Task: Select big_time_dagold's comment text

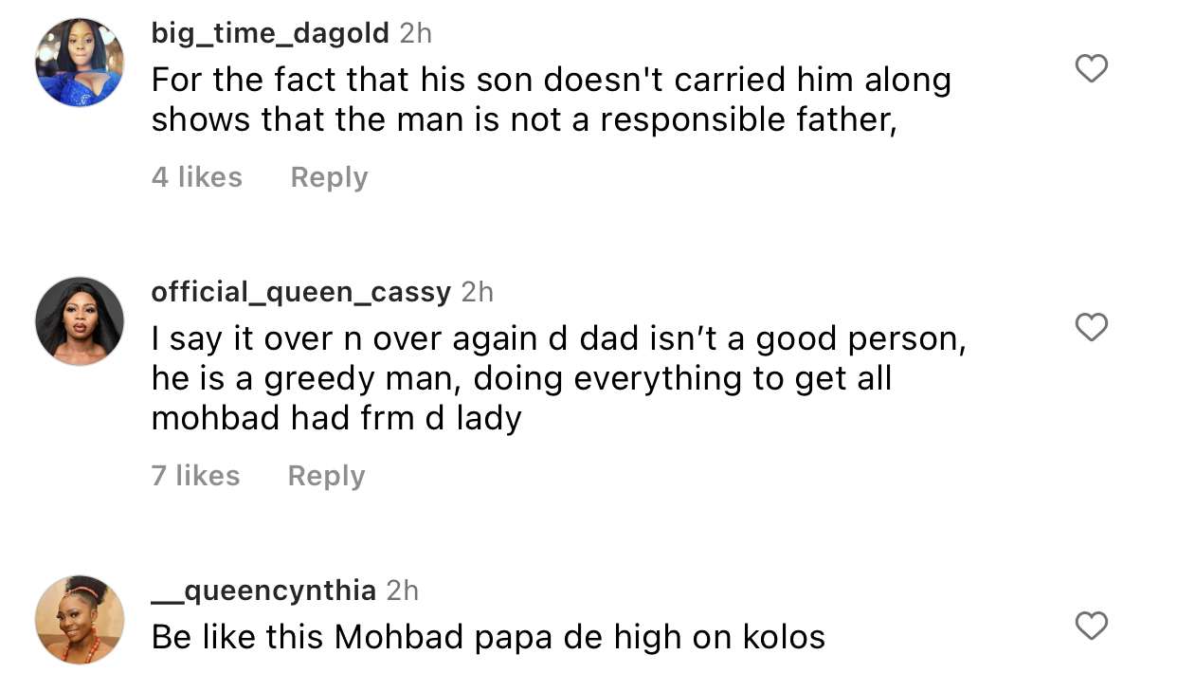Action: [550, 100]
